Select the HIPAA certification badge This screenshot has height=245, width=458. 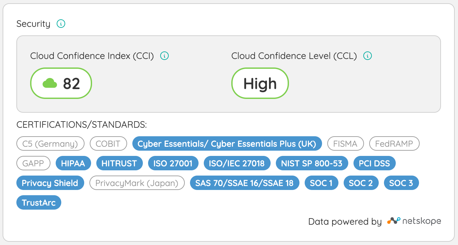click(73, 163)
